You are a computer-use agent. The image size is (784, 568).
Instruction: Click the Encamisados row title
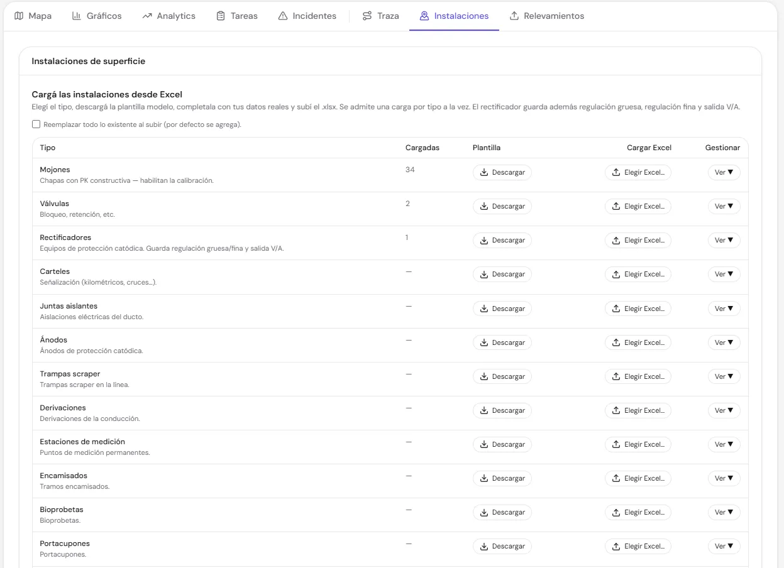(63, 476)
